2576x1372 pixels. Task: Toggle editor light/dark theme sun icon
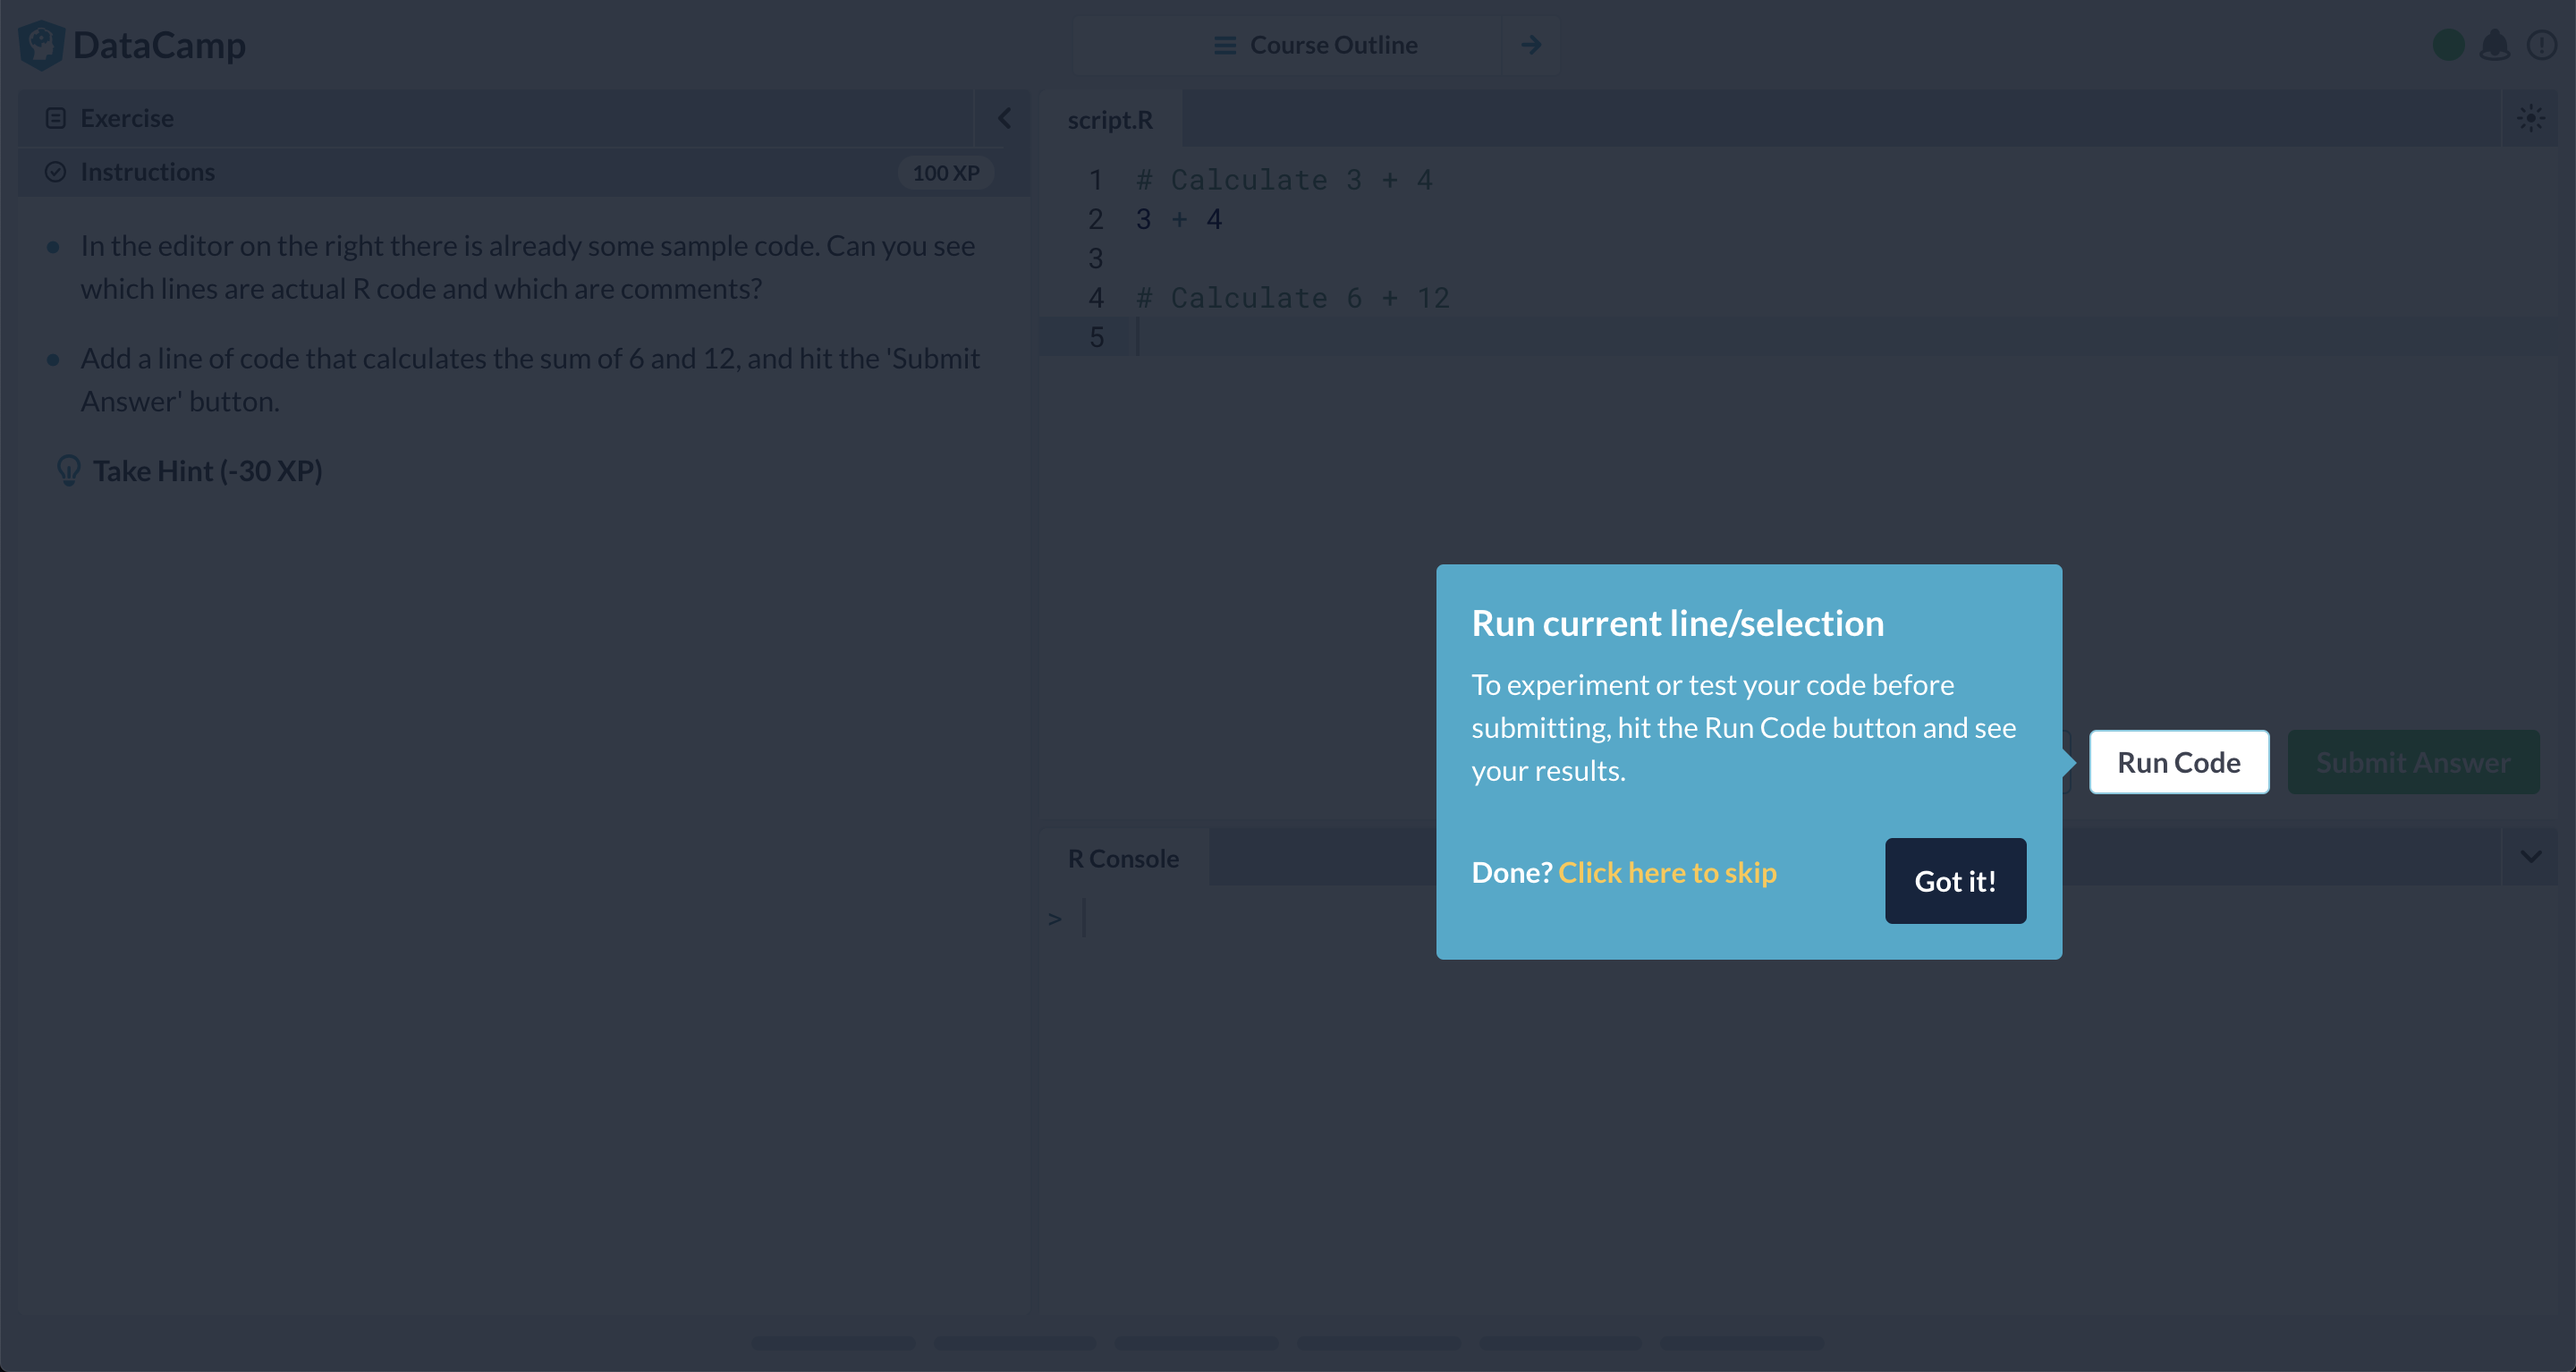pyautogui.click(x=2531, y=118)
